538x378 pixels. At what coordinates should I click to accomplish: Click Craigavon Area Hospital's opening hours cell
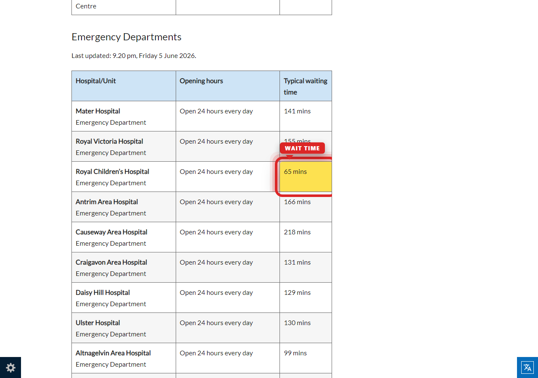(x=228, y=267)
